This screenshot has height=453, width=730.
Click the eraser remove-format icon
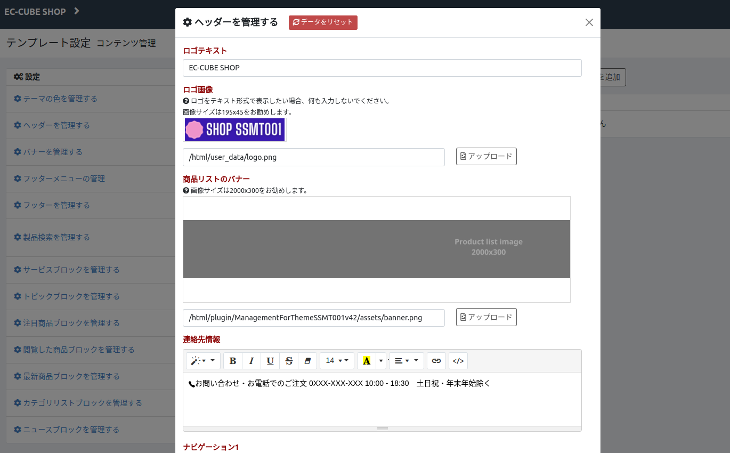(x=307, y=361)
